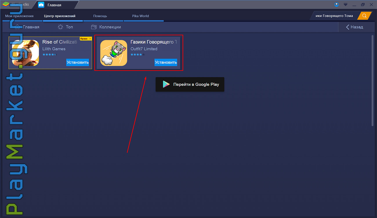Viewport: 377px width, 218px height.
Task: Install Rise of Civilizations with Установить
Action: pyautogui.click(x=78, y=62)
